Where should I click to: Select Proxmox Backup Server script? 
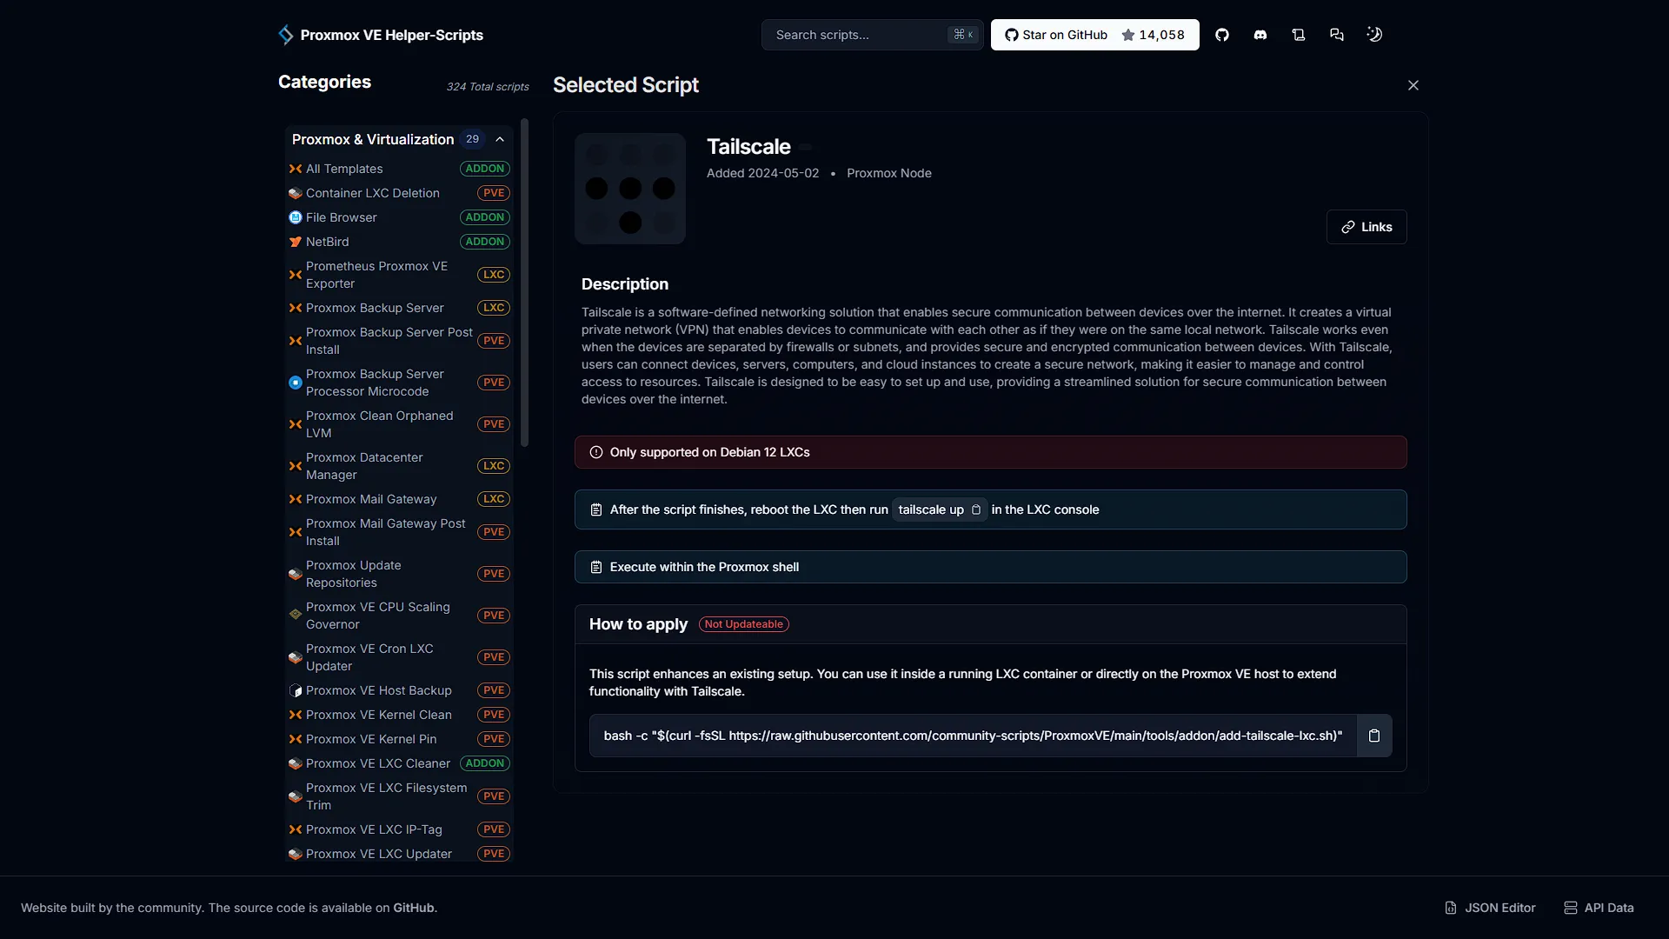(x=399, y=308)
